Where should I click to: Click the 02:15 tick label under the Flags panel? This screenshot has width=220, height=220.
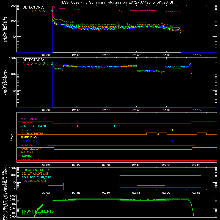coord(76,165)
